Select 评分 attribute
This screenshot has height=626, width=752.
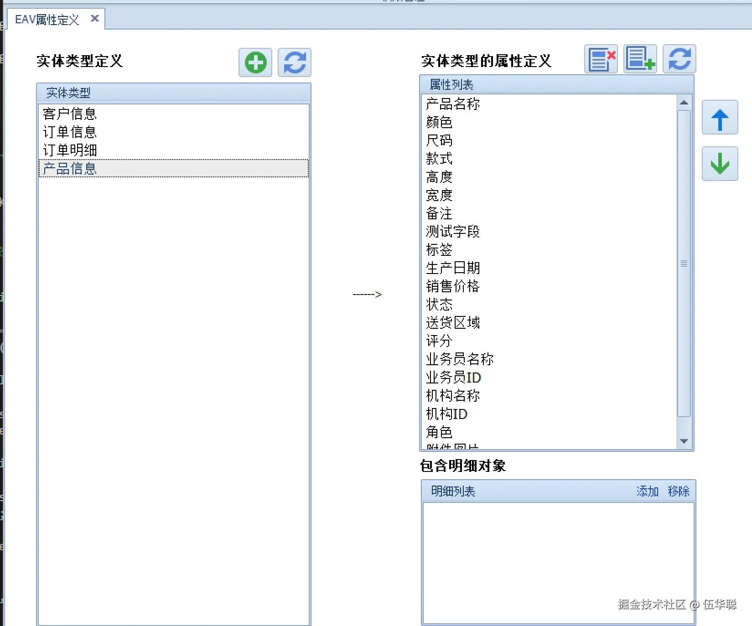coord(549,341)
